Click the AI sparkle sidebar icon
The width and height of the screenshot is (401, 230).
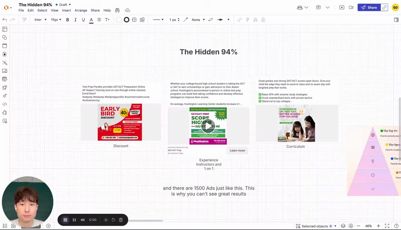pyautogui.click(x=5, y=96)
